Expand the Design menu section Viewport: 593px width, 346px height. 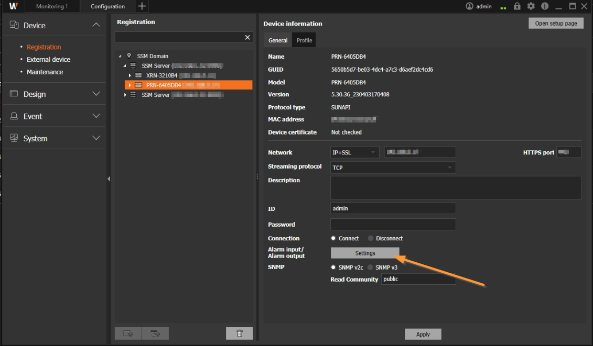[x=96, y=94]
